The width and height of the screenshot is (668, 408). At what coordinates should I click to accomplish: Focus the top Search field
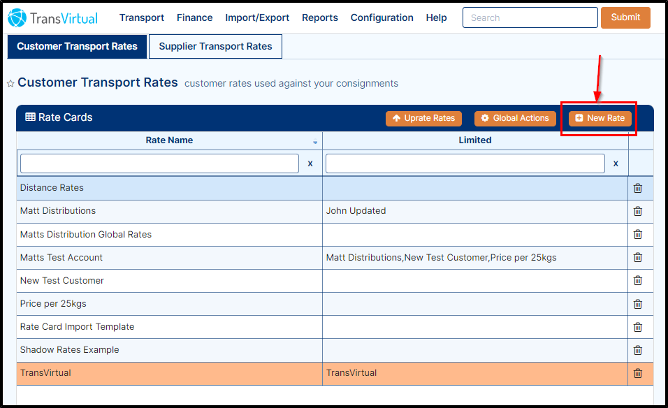click(530, 17)
